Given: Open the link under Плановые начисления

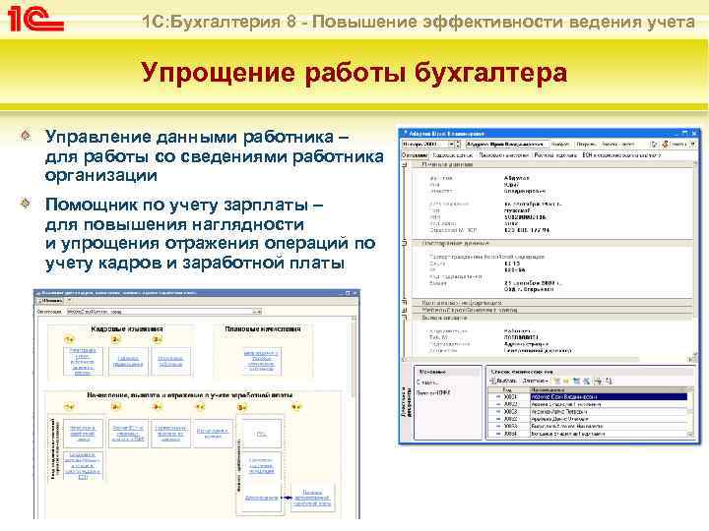Looking at the screenshot, I should click(x=261, y=361).
